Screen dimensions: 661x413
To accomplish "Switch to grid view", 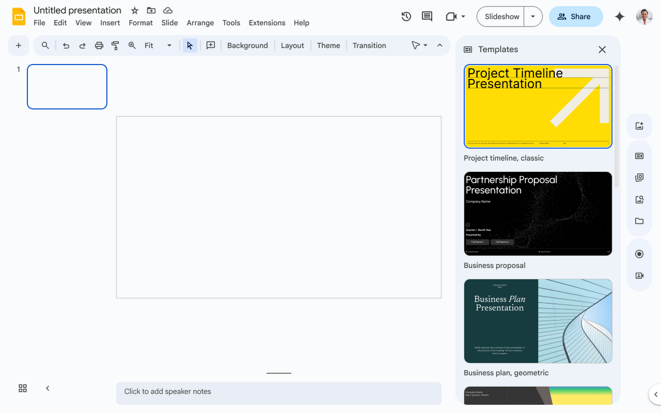I will [22, 388].
